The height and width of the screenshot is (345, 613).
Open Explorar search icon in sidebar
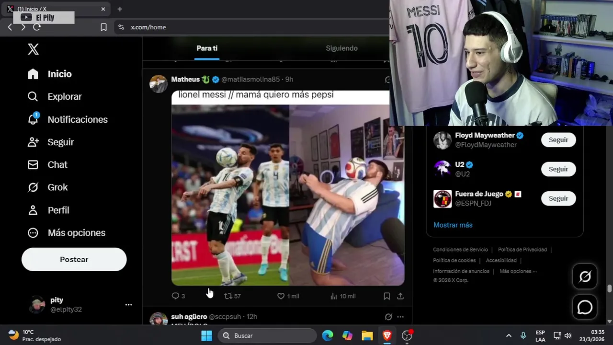click(33, 96)
